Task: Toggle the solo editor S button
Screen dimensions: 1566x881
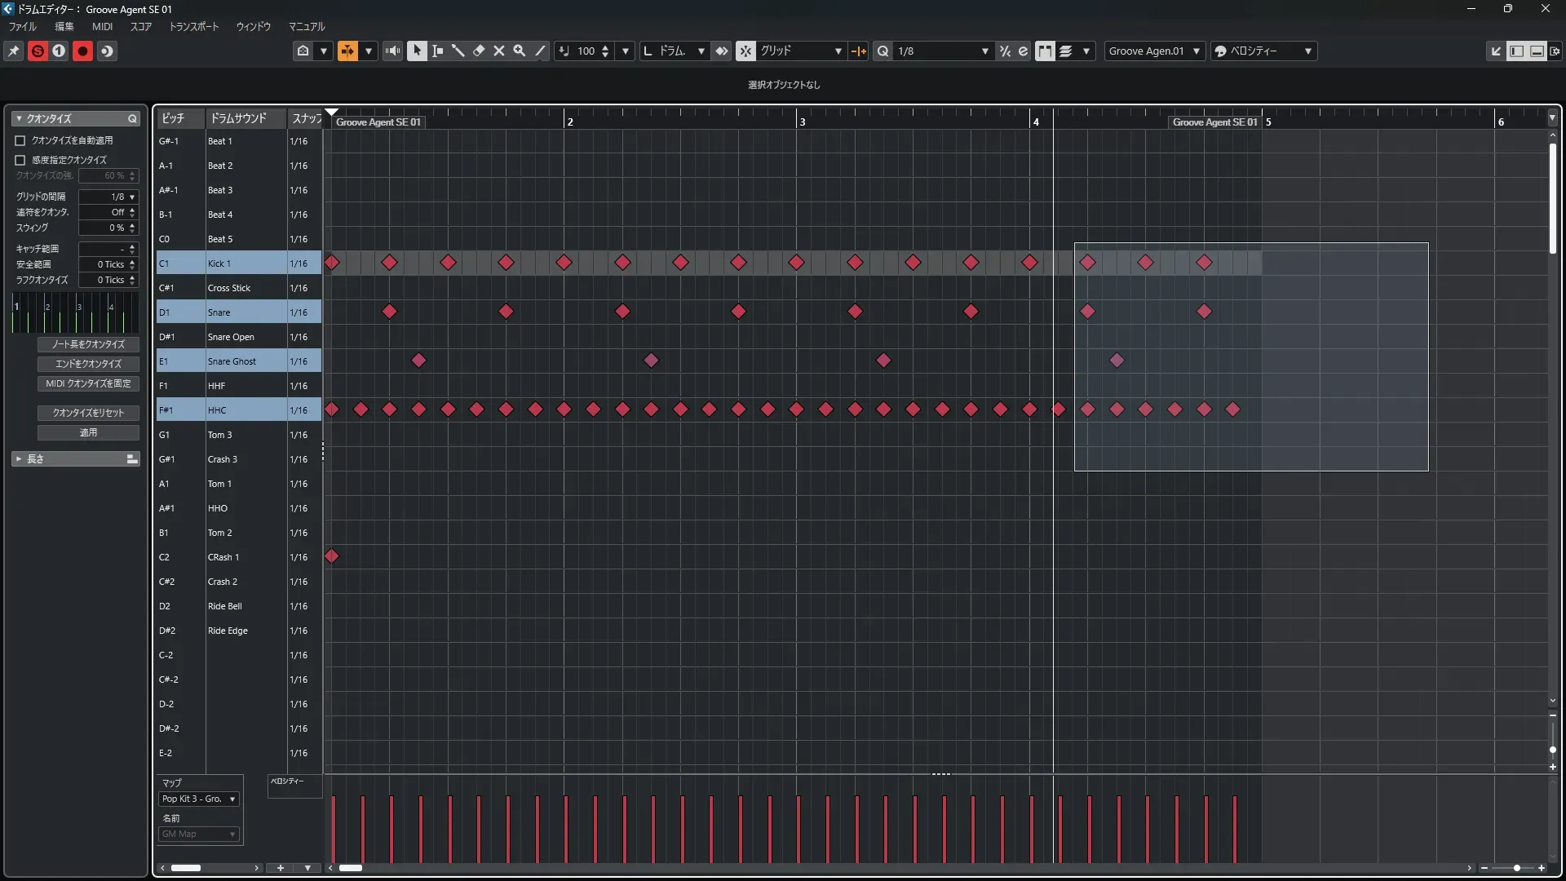Action: point(38,51)
